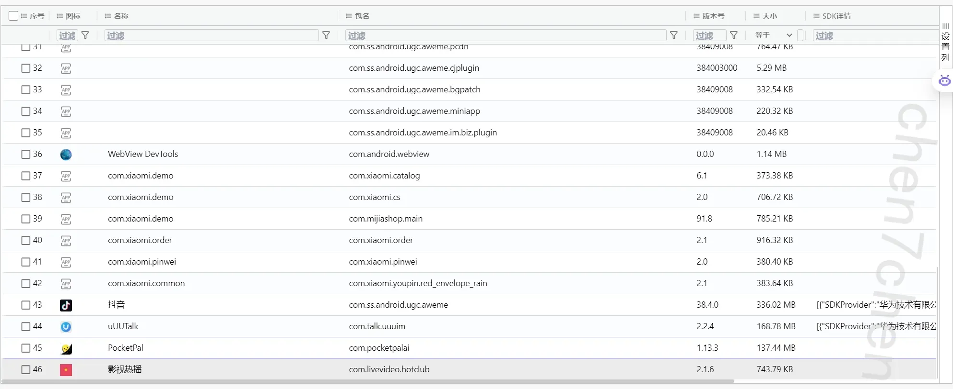Click the generic APP icon in row 42
Screen dimensions: 953x389
pos(66,284)
